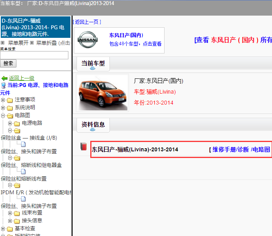Click the orange Livina car thumbnail
The image size is (272, 236).
tap(102, 93)
